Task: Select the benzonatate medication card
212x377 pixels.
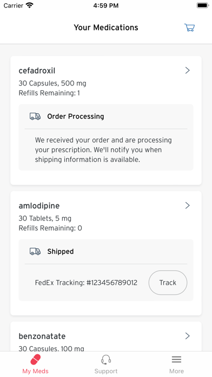Action: [x=106, y=336]
